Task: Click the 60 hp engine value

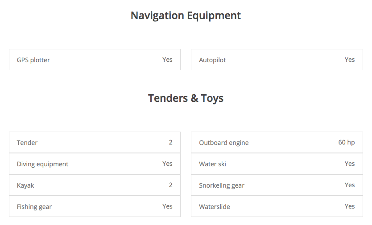Action: [347, 142]
